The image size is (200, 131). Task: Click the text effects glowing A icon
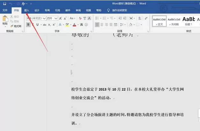pyautogui.click(x=60, y=25)
